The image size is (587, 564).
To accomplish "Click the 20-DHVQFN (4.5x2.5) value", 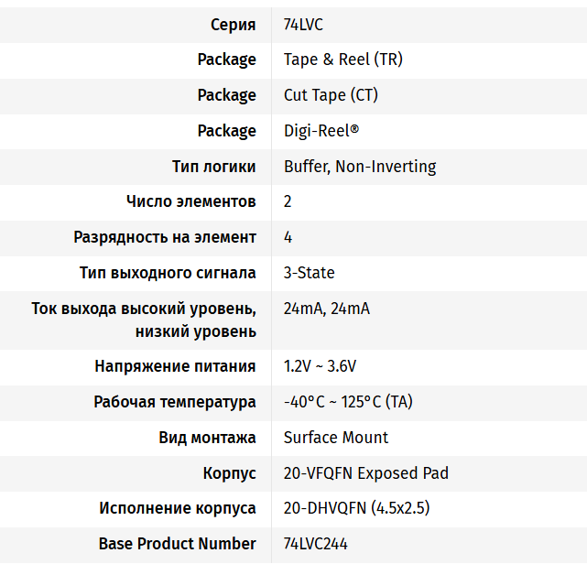I will pyautogui.click(x=357, y=508).
